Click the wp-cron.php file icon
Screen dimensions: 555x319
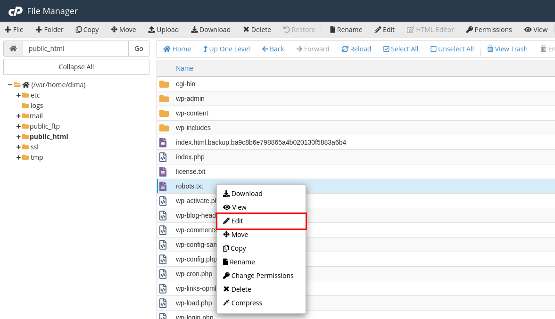point(163,274)
